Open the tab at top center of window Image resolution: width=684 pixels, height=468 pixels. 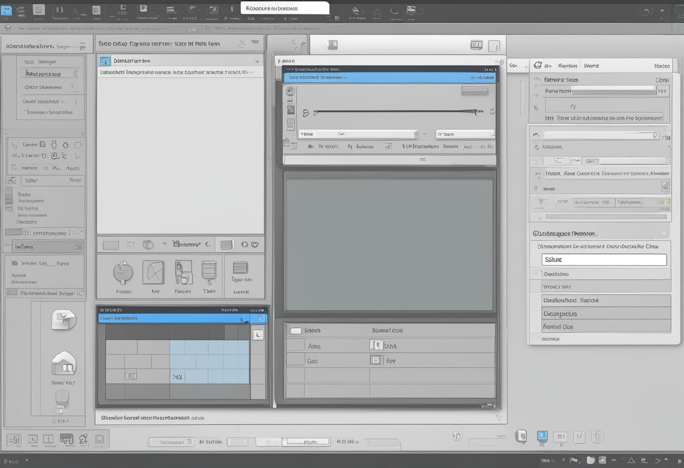click(x=285, y=8)
